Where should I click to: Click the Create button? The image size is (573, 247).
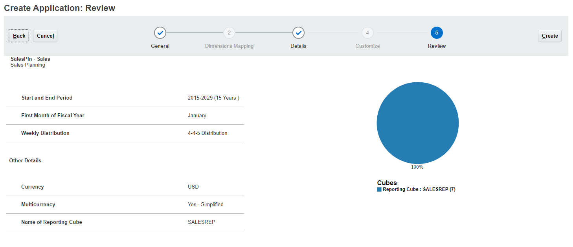coord(549,36)
